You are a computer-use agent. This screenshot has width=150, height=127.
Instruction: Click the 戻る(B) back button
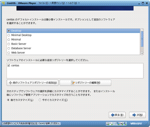pyautogui.click(x=117, y=115)
